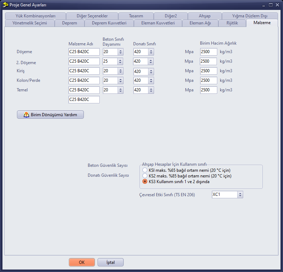Open 2. Döşeme Donatı Sınıfı dropdown
This screenshot has height=272, width=283.
coord(151,61)
